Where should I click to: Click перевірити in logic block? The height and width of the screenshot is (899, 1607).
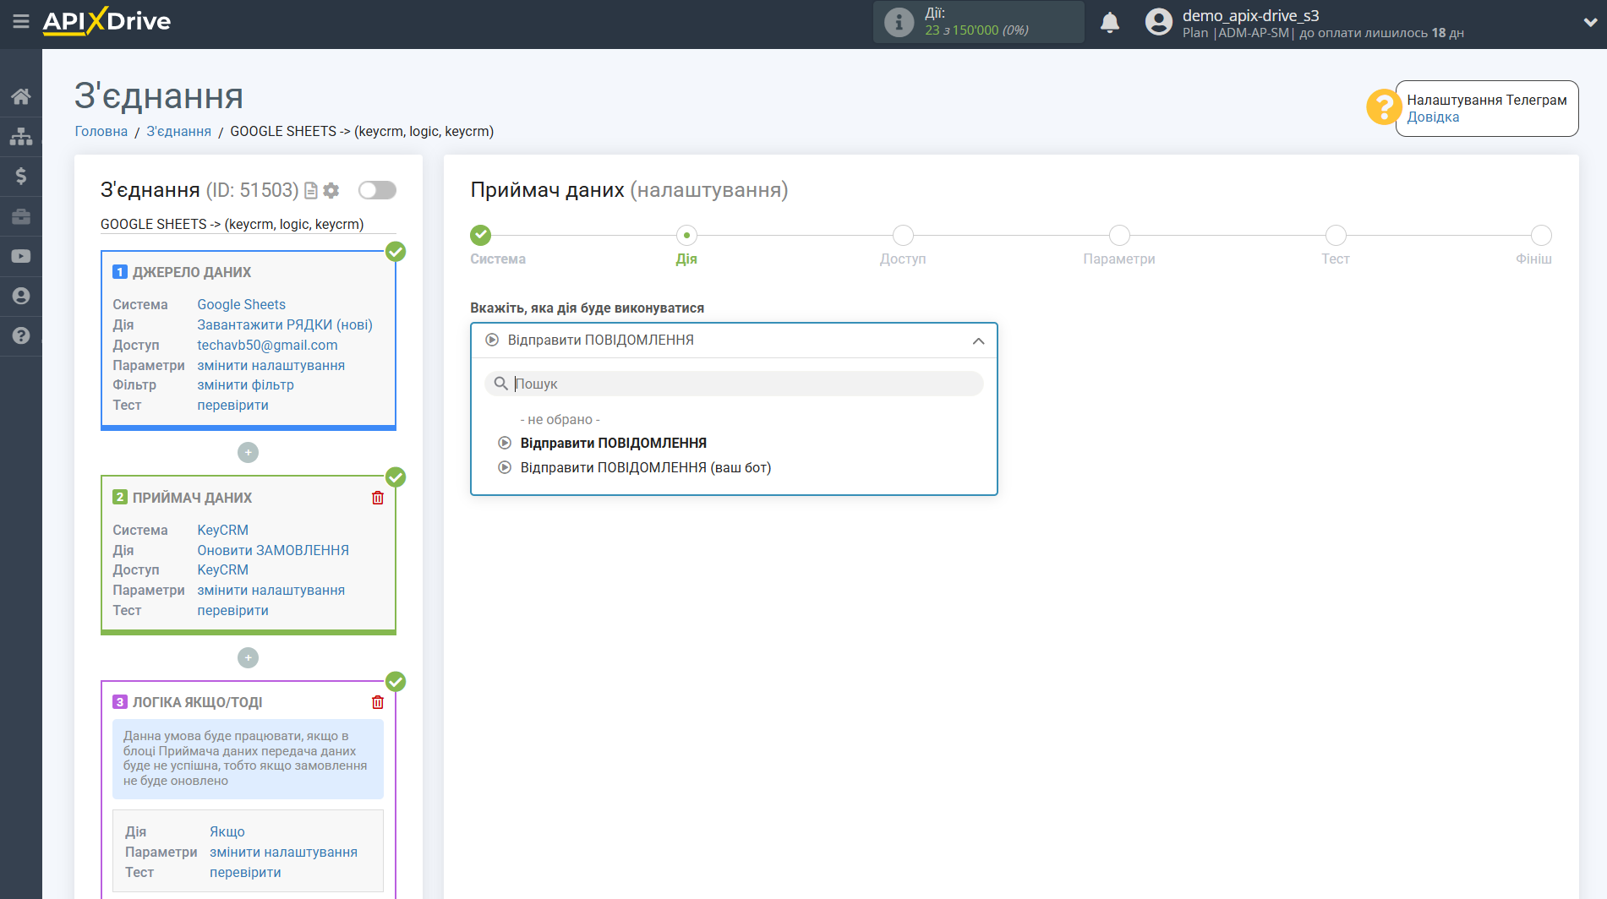(245, 872)
